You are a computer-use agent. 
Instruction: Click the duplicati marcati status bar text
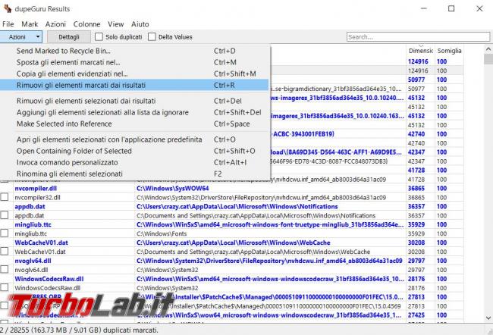point(79,330)
